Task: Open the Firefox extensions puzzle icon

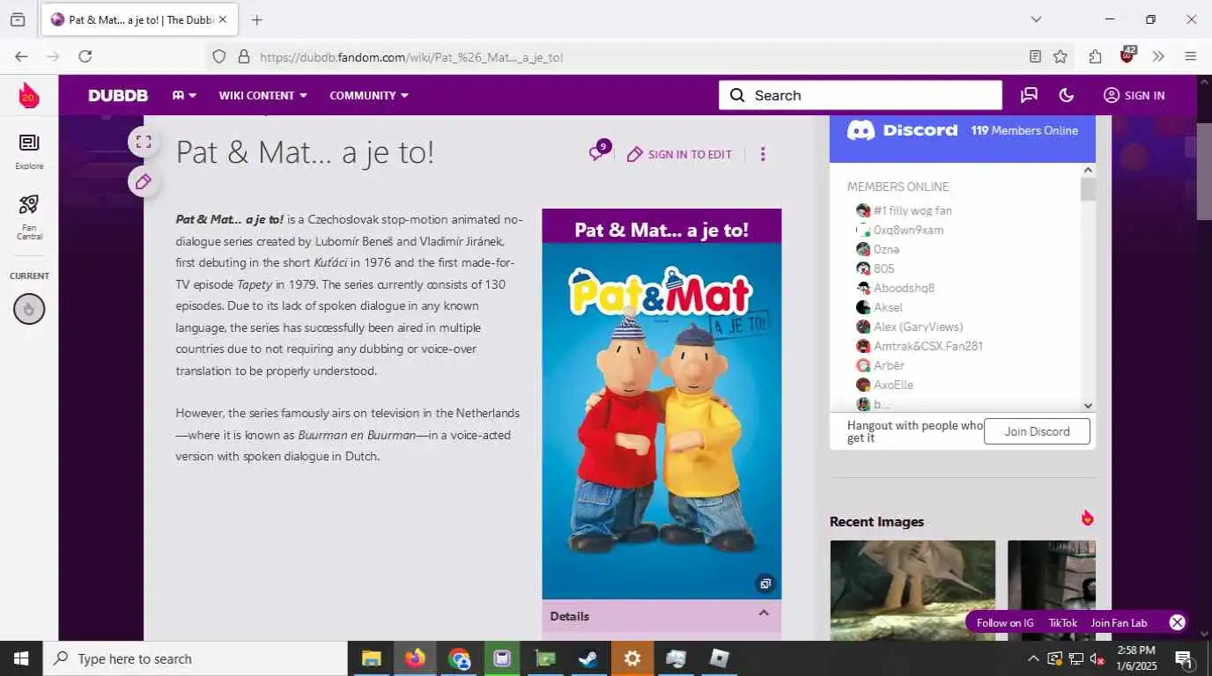Action: click(1095, 56)
